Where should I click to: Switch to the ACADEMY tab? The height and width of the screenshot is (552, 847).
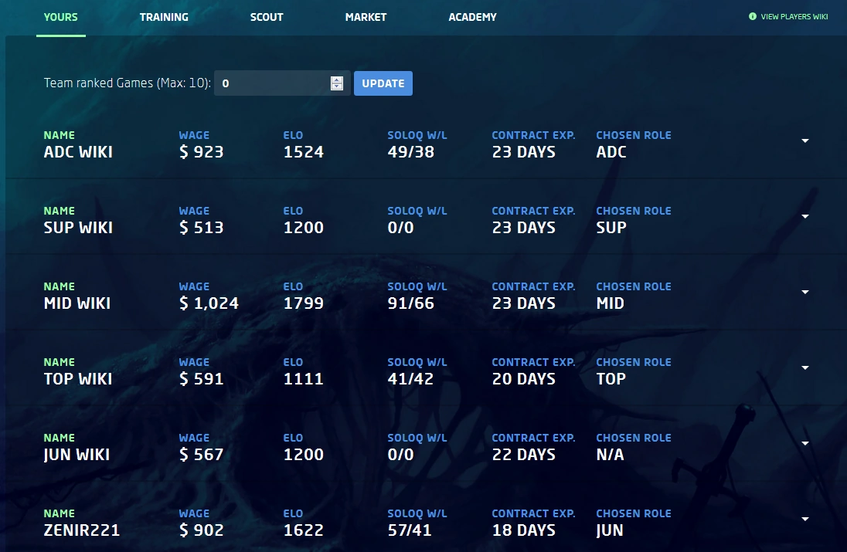coord(472,16)
